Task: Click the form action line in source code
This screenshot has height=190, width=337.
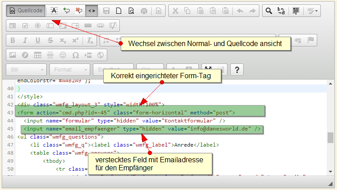Action: point(126,112)
